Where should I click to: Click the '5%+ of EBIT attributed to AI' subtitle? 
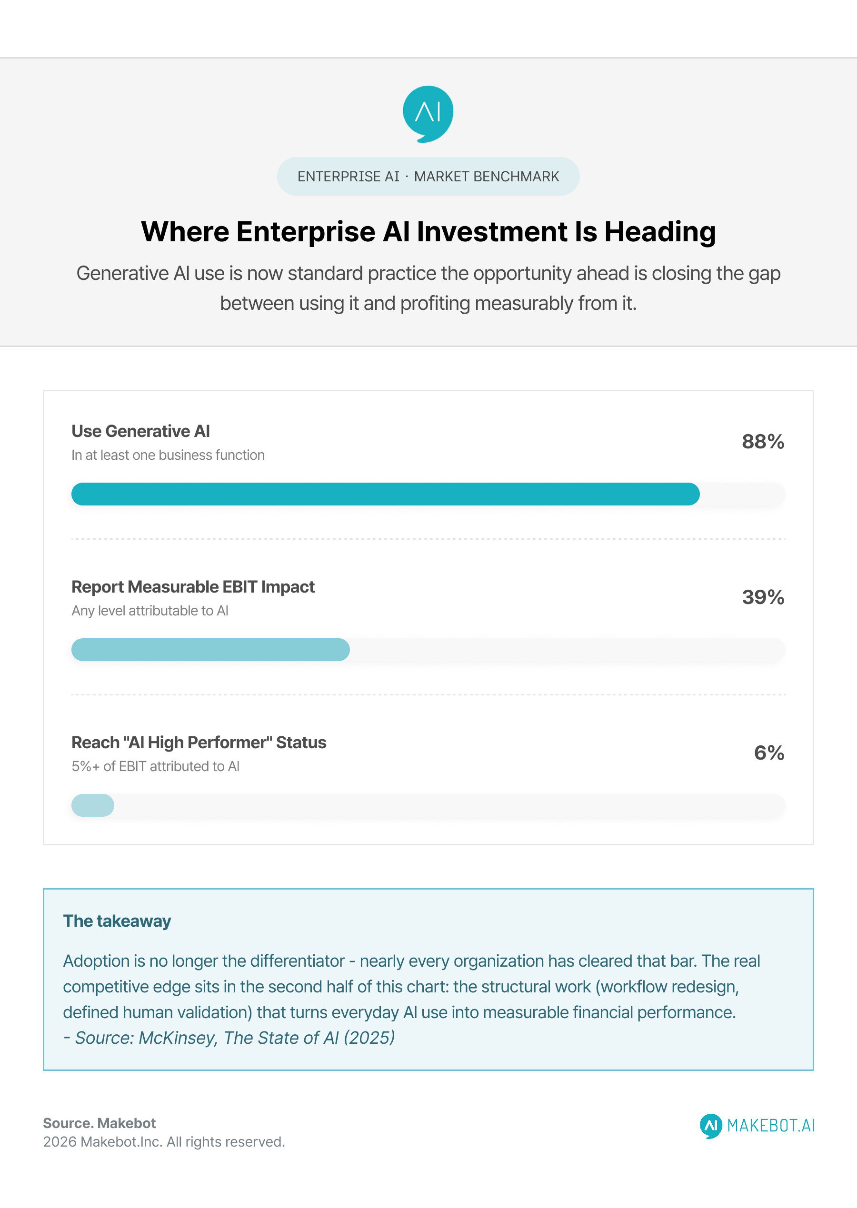155,766
